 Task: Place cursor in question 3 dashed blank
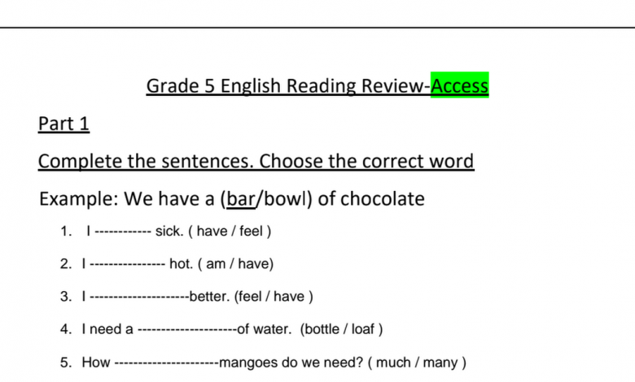coord(139,297)
